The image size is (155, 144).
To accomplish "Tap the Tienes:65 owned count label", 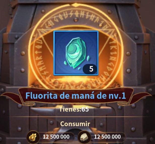I will coord(74,109).
